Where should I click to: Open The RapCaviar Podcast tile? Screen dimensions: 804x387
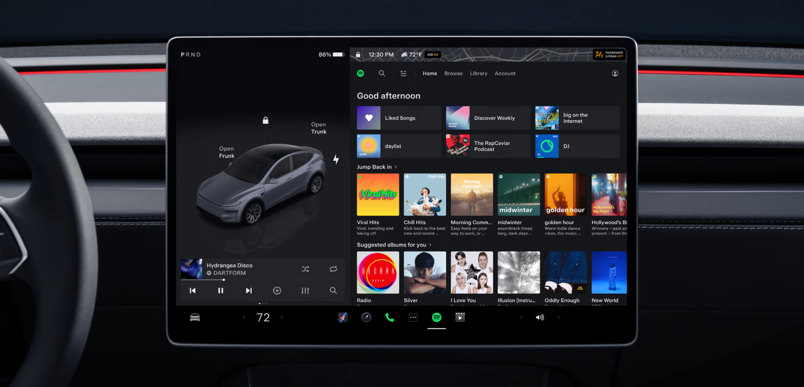click(488, 146)
